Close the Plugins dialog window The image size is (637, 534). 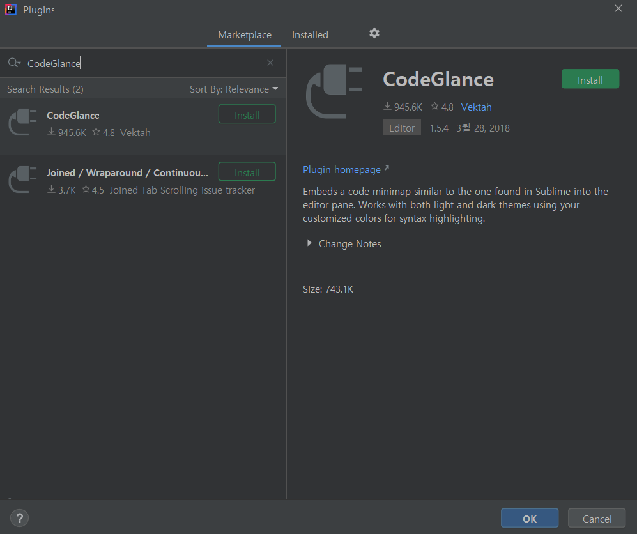[x=618, y=8]
